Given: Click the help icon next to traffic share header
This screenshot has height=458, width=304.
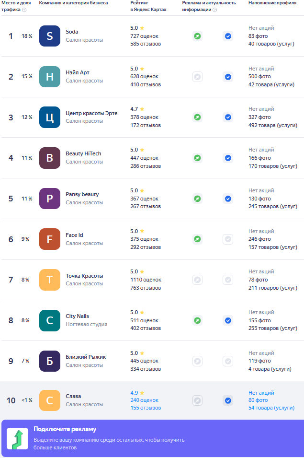Looking at the screenshot, I should [24, 10].
